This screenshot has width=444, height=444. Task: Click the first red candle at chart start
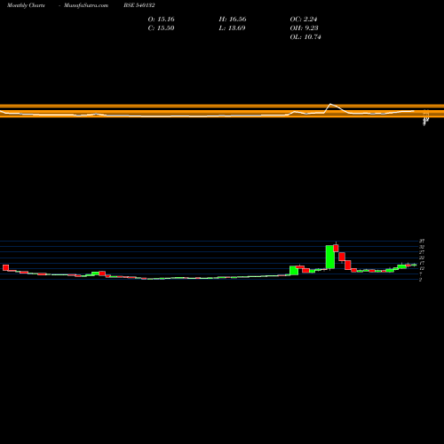click(5, 267)
